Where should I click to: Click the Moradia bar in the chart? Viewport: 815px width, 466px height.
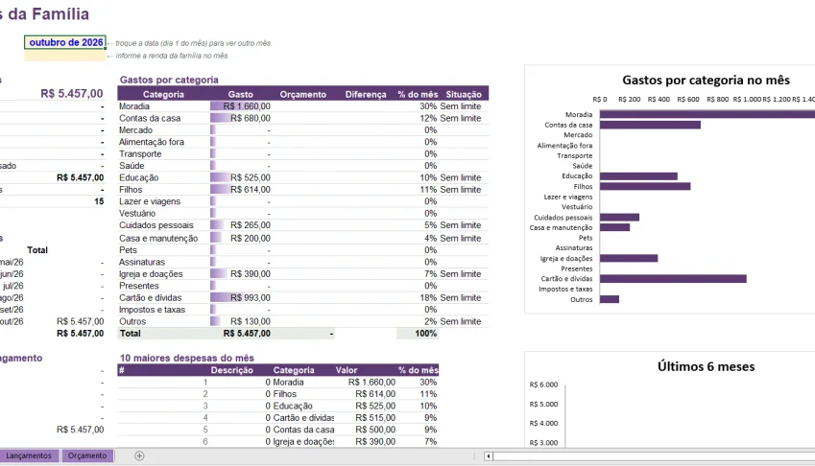[707, 115]
